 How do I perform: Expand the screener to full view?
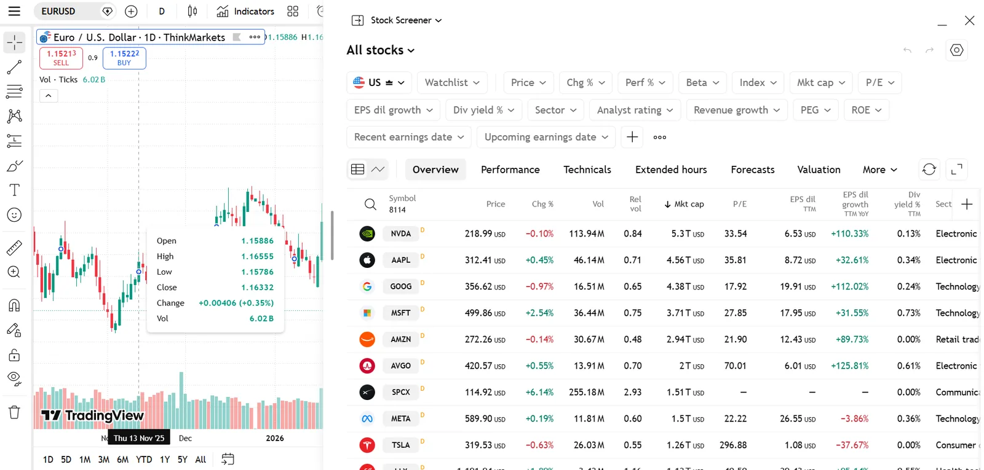click(956, 169)
